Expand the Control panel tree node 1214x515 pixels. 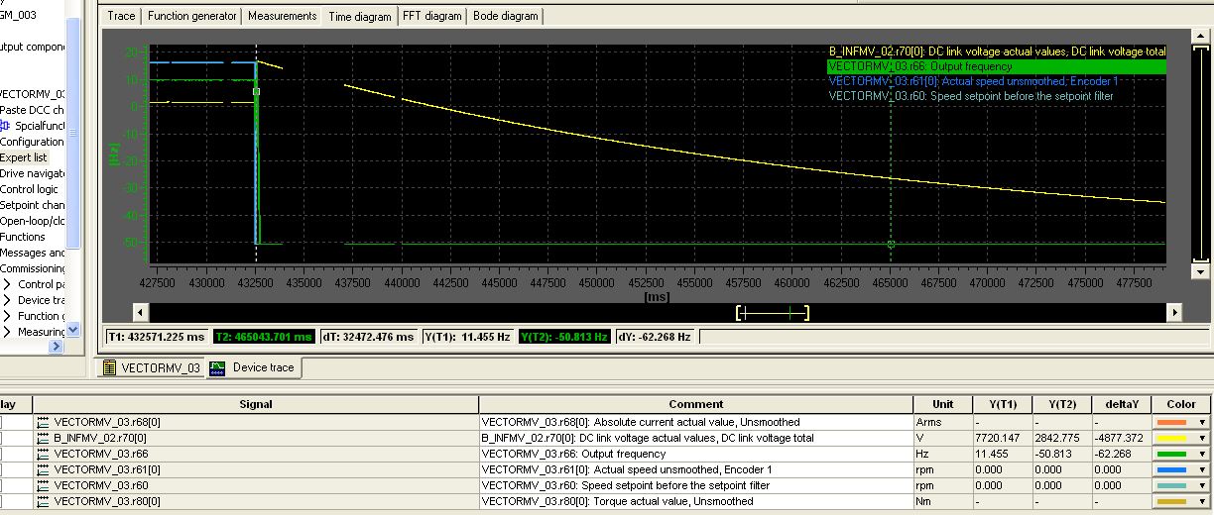[7, 284]
